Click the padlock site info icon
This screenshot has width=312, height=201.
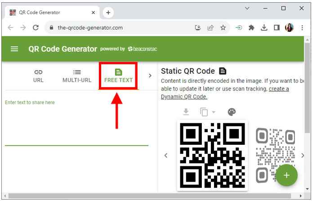pos(51,27)
